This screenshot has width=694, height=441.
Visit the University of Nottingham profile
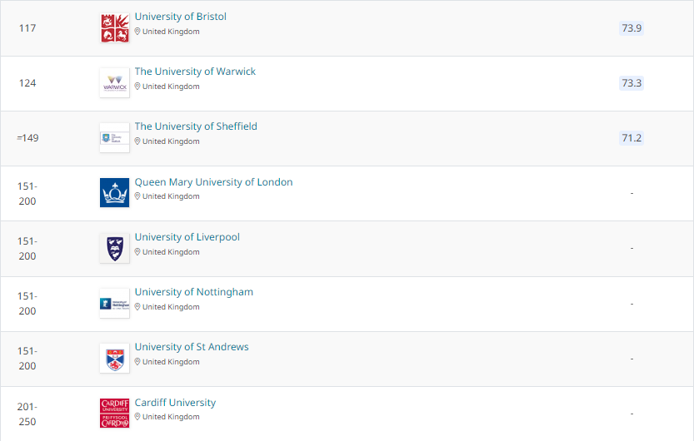(x=193, y=292)
